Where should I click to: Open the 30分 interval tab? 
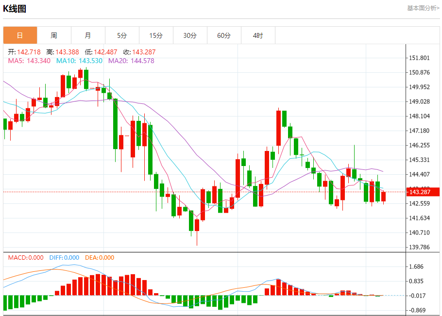190,35
